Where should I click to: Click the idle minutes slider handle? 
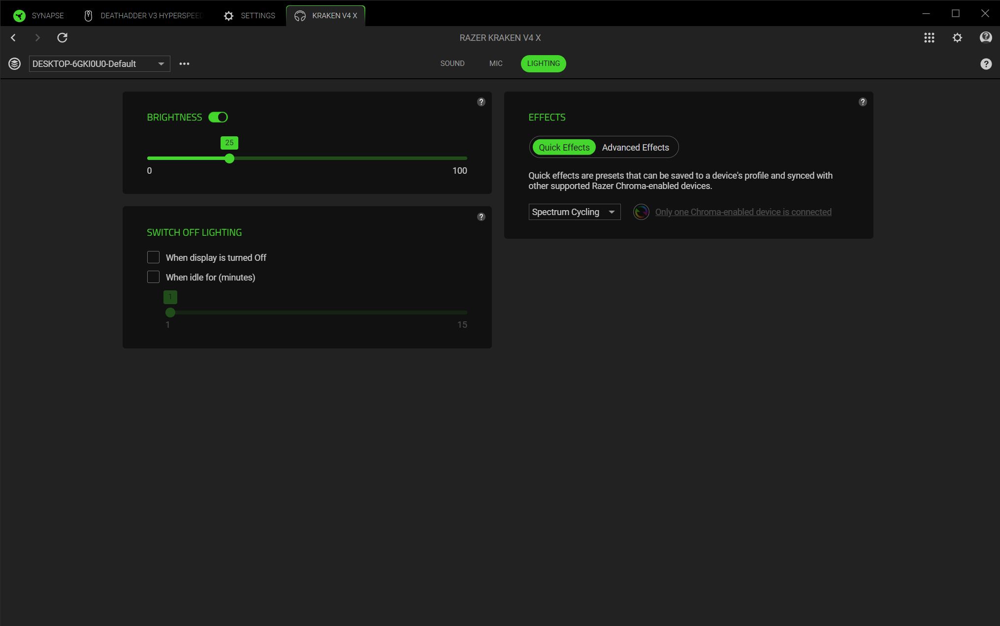(x=170, y=313)
